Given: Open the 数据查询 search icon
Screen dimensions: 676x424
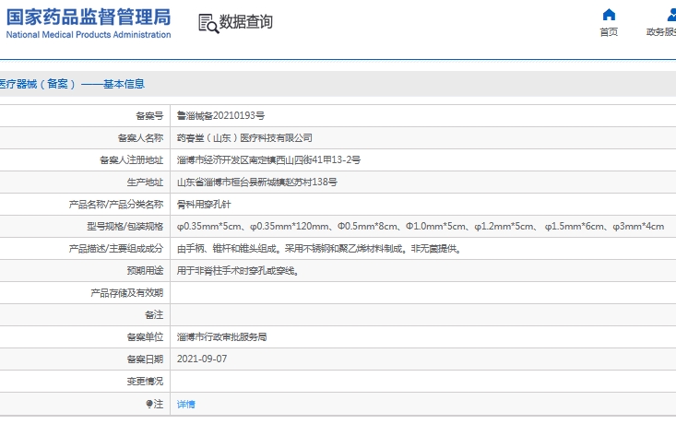Looking at the screenshot, I should (208, 23).
